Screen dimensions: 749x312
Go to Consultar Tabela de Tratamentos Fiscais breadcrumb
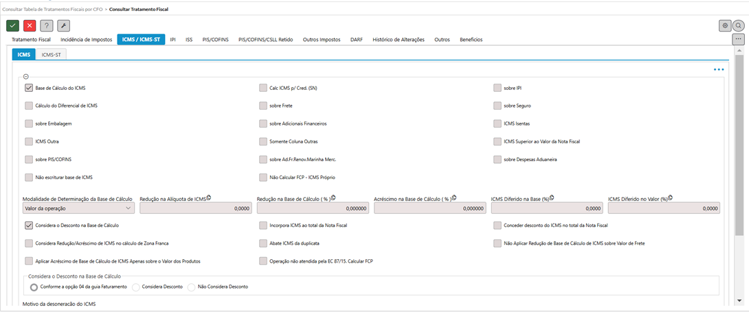coord(52,10)
